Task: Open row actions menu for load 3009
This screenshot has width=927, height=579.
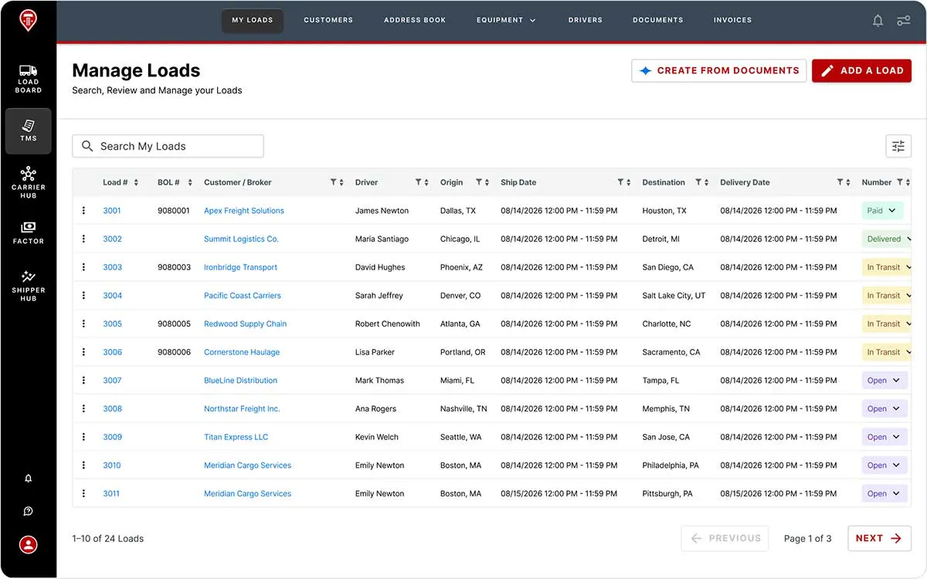Action: pyautogui.click(x=83, y=437)
